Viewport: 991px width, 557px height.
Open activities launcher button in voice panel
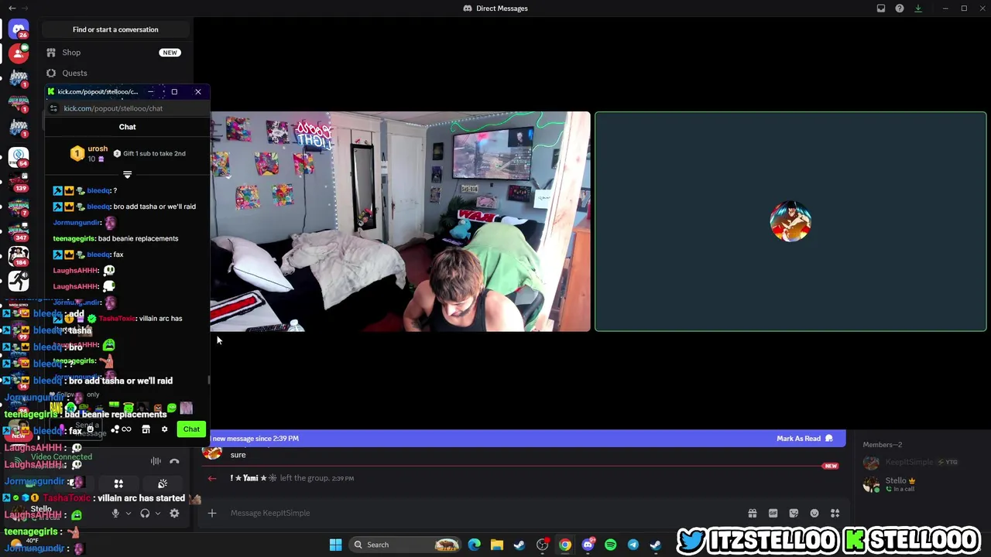pyautogui.click(x=118, y=484)
